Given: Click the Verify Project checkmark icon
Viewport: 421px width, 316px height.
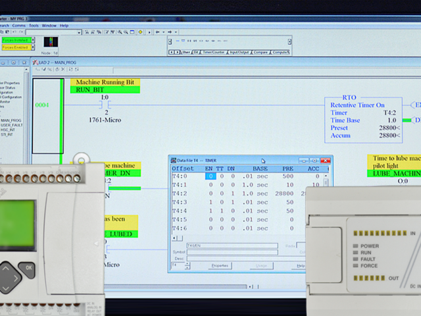Looking at the screenshot, I should 112,32.
